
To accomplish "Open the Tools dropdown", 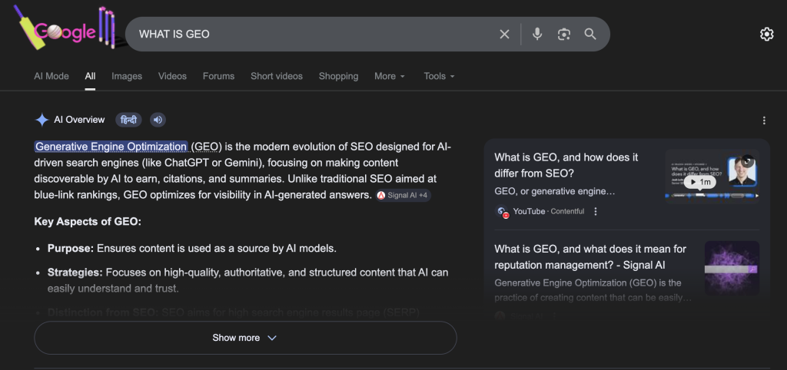I will point(439,76).
